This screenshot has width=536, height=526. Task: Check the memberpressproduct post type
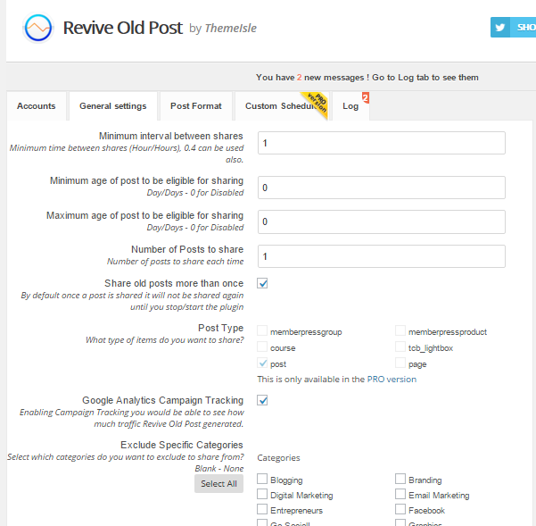[x=400, y=330]
